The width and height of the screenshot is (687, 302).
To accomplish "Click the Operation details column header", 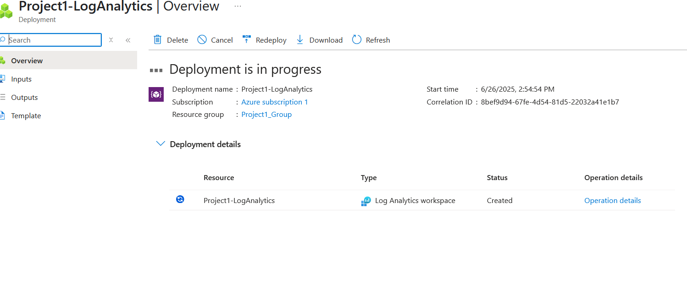I will [614, 177].
